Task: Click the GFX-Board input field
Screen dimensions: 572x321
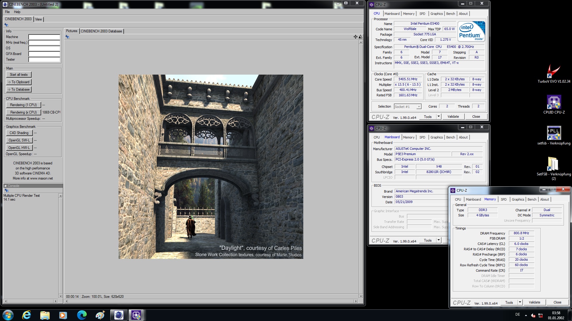Action: tap(44, 54)
